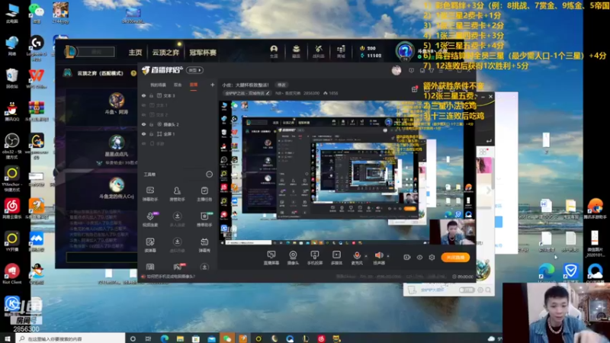Toggle visibility of the 文本 1 source
The height and width of the screenshot is (343, 610).
tap(143, 105)
